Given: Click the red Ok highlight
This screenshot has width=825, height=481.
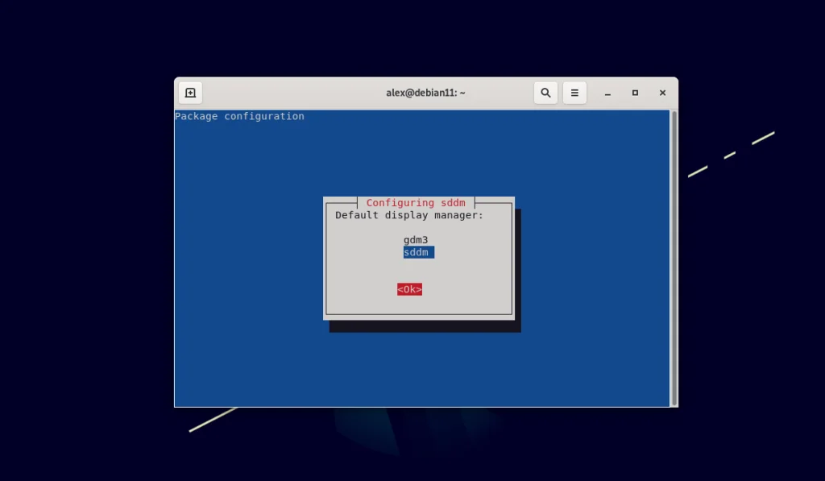Looking at the screenshot, I should 409,288.
